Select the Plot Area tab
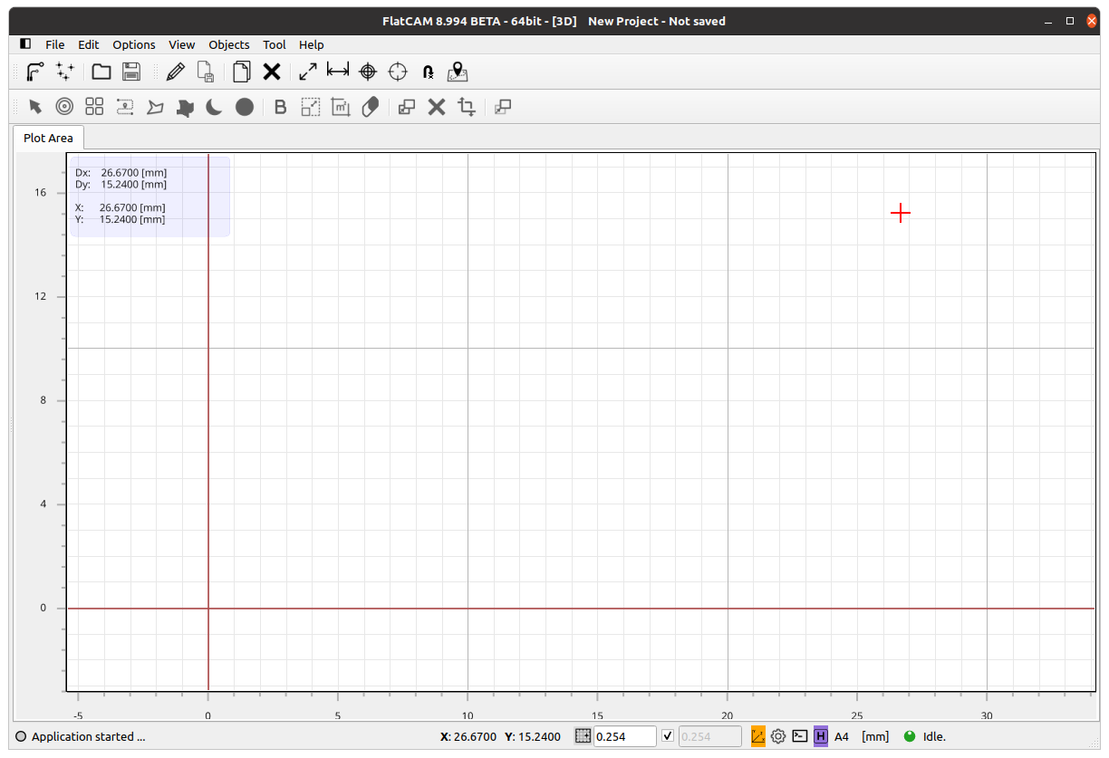Image resolution: width=1109 pixels, height=758 pixels. pyautogui.click(x=48, y=138)
